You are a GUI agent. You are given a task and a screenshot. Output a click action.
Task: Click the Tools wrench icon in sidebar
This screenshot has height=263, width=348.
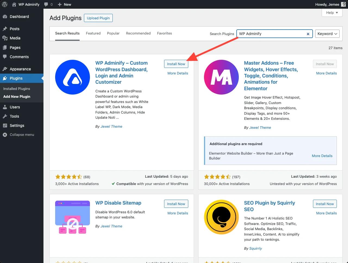[5, 116]
